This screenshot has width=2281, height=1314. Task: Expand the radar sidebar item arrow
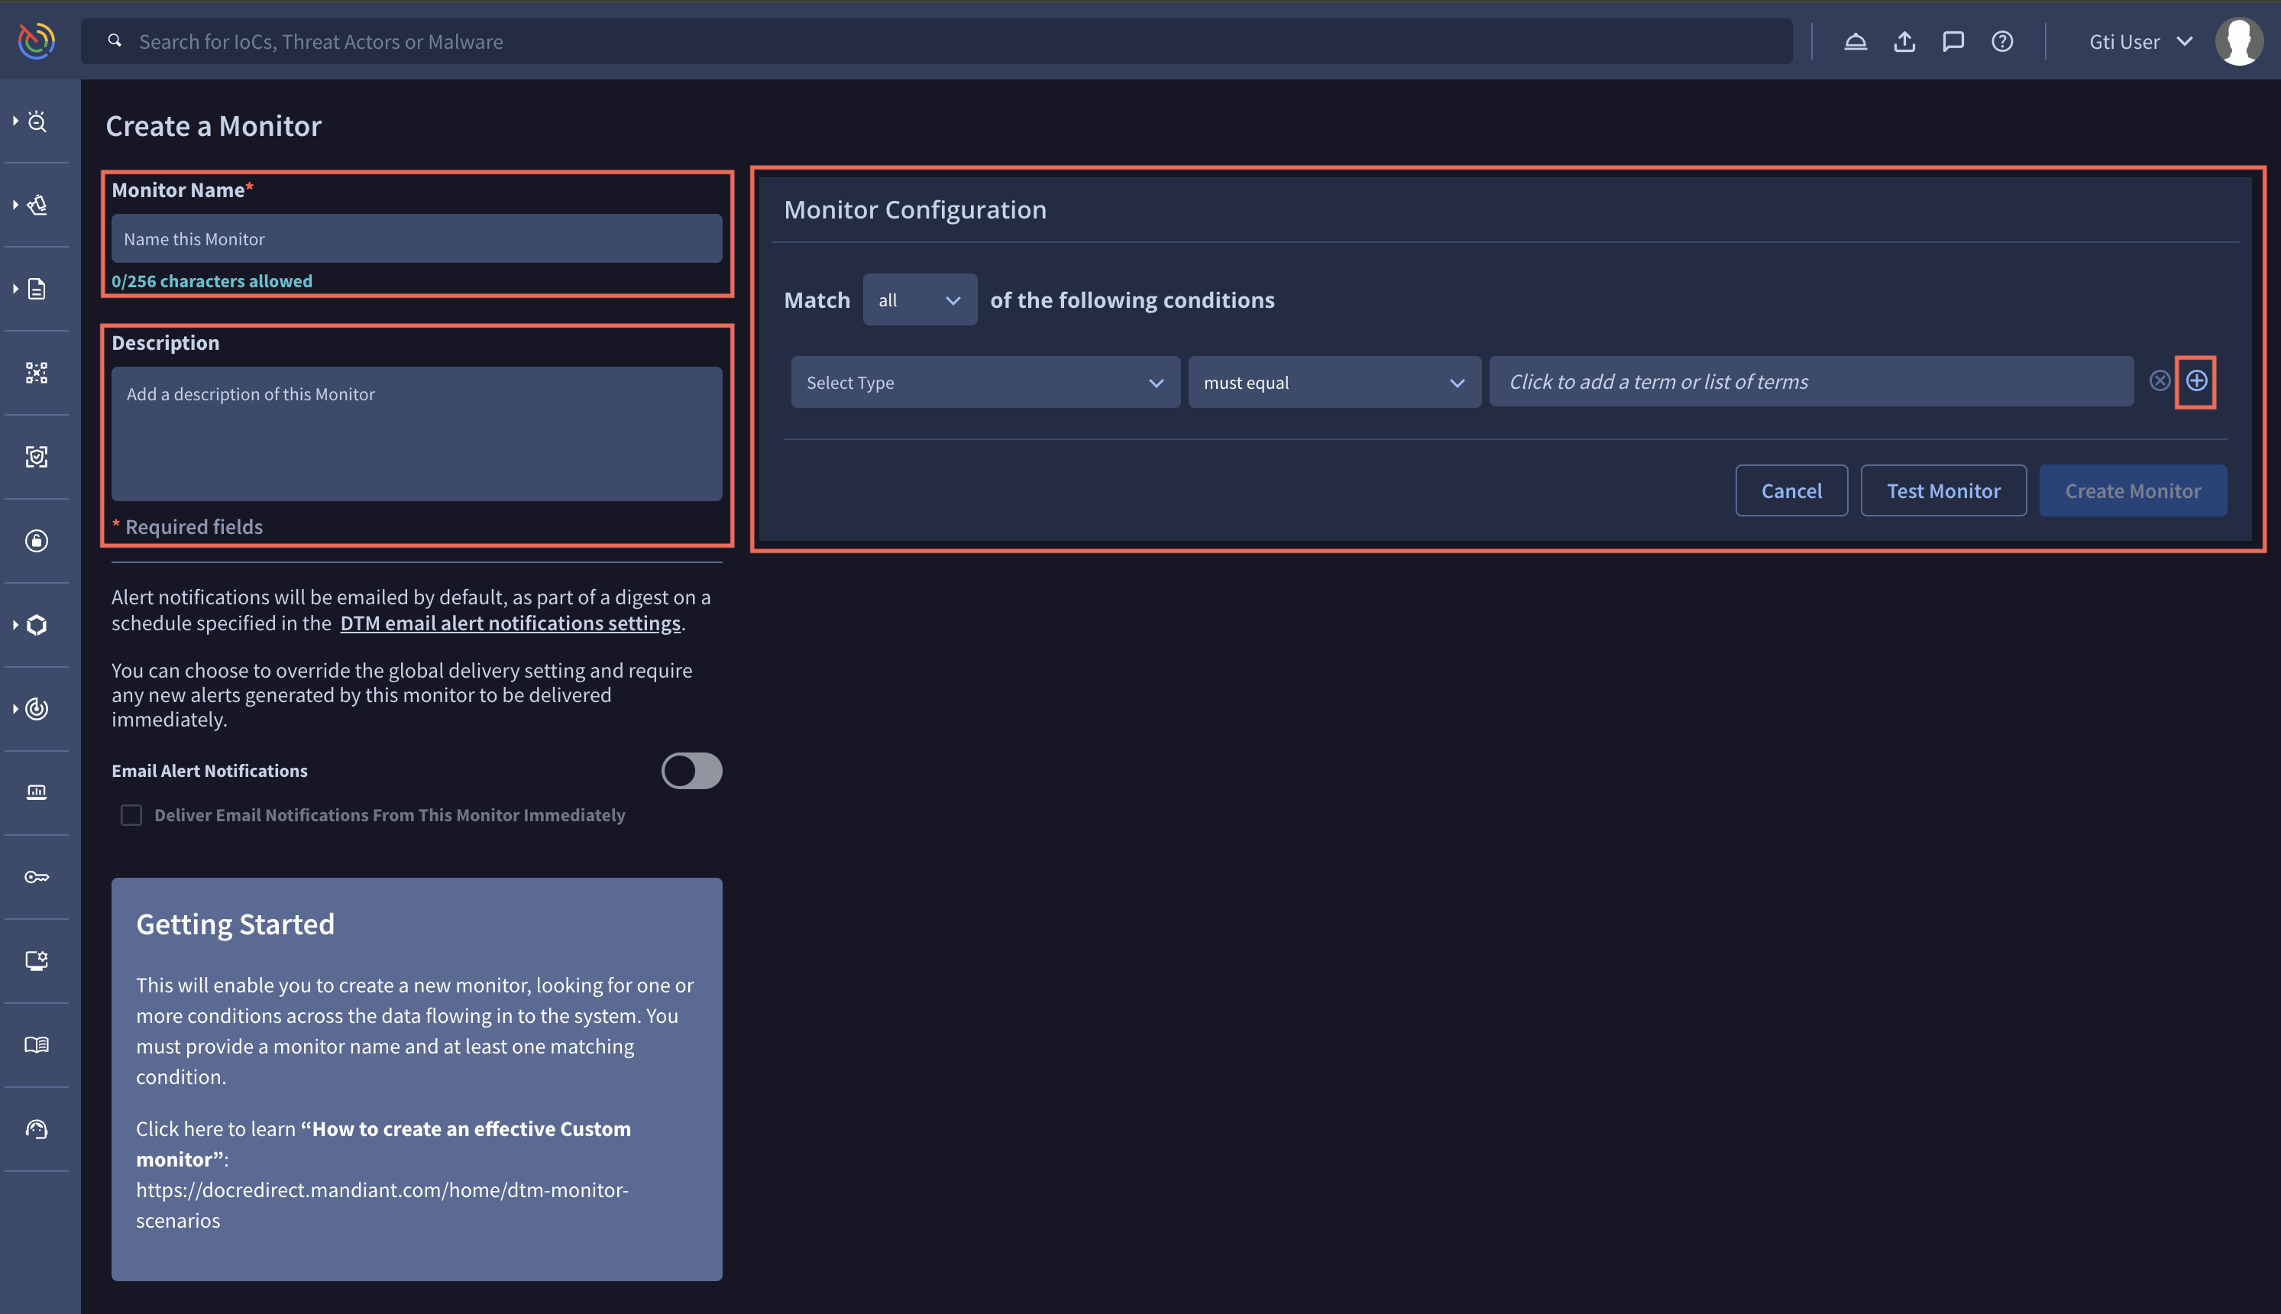[x=15, y=708]
